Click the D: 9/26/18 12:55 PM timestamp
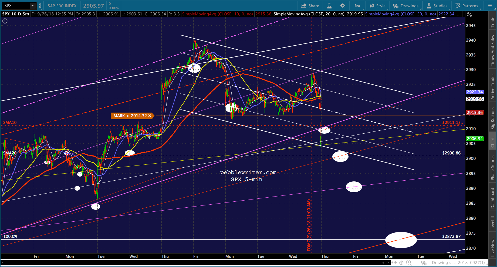The image size is (497, 267). pyautogui.click(x=52, y=14)
